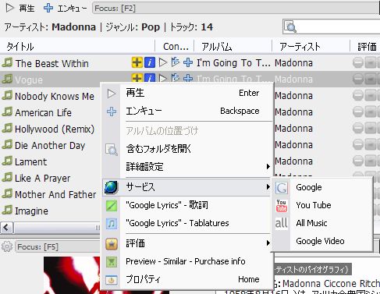Select the track American Life

(43, 112)
